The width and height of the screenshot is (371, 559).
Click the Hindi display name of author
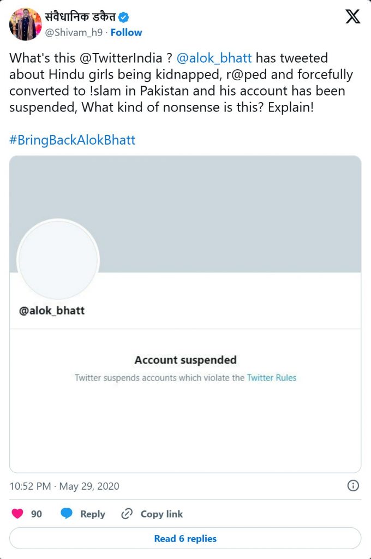(80, 16)
